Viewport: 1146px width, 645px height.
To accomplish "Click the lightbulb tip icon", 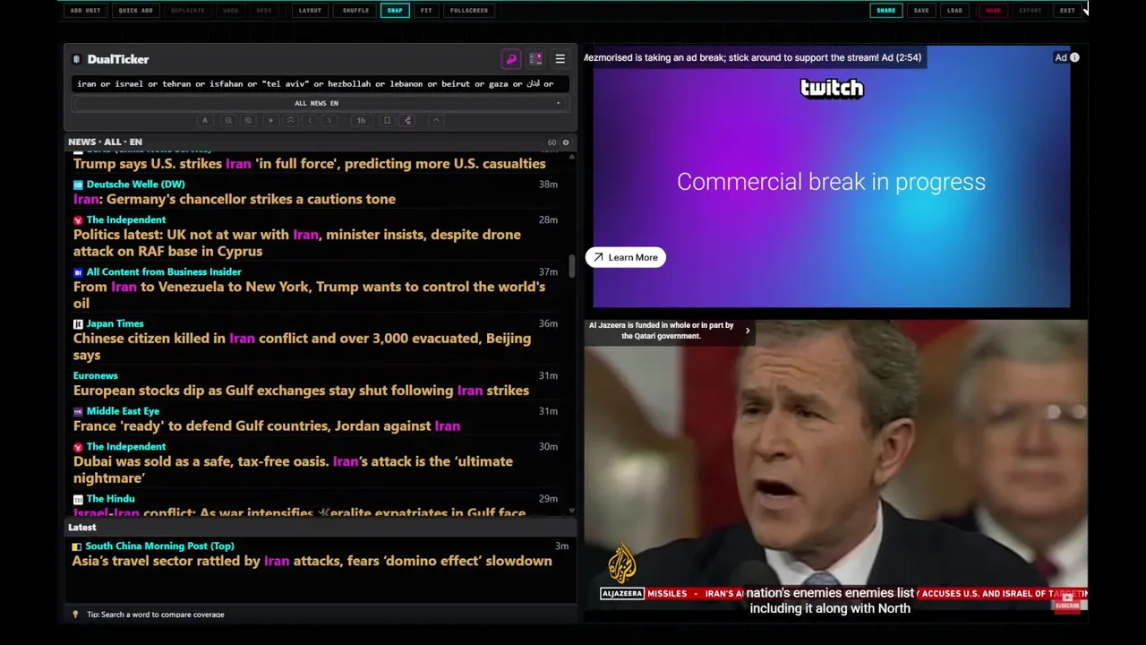I will (x=75, y=615).
